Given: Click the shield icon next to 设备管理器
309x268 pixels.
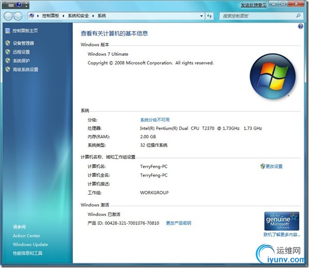Looking at the screenshot, I should click(x=8, y=43).
